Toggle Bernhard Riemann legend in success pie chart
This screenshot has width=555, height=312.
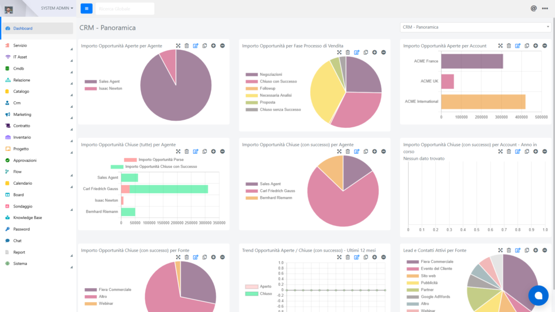click(x=269, y=198)
